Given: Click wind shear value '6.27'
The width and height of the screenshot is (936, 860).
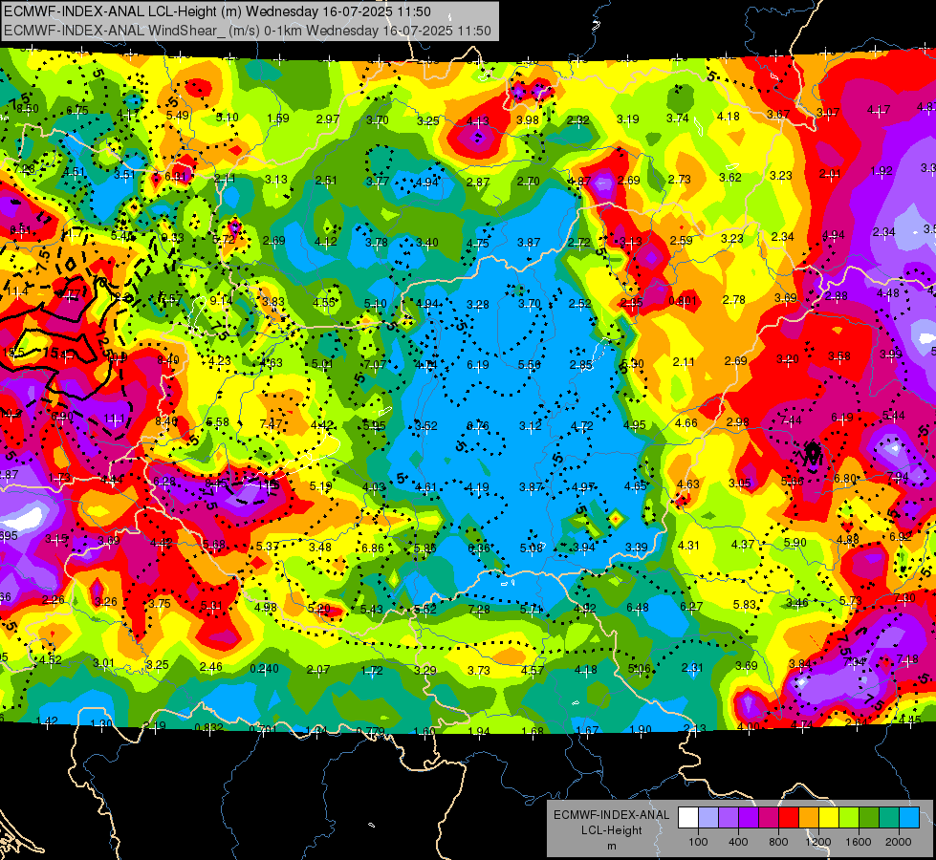Looking at the screenshot, I should tap(691, 607).
